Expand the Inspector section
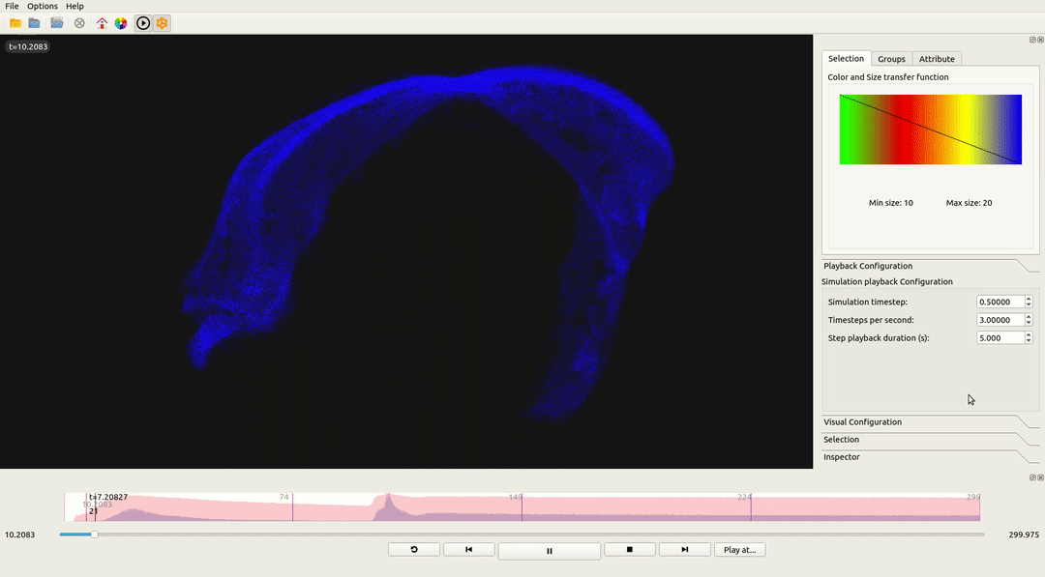1045x577 pixels. [841, 457]
